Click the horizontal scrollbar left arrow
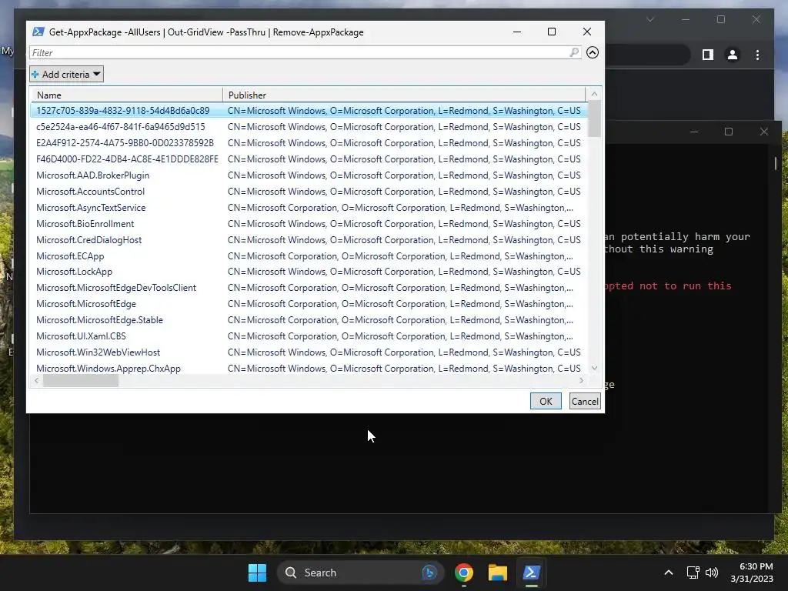 tap(36, 381)
